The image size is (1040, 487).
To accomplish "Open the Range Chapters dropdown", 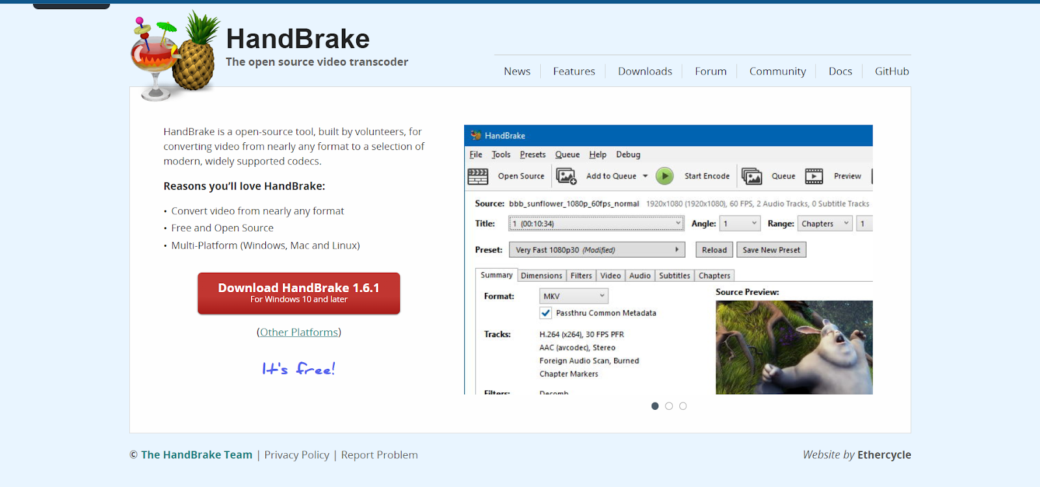I will coord(825,223).
